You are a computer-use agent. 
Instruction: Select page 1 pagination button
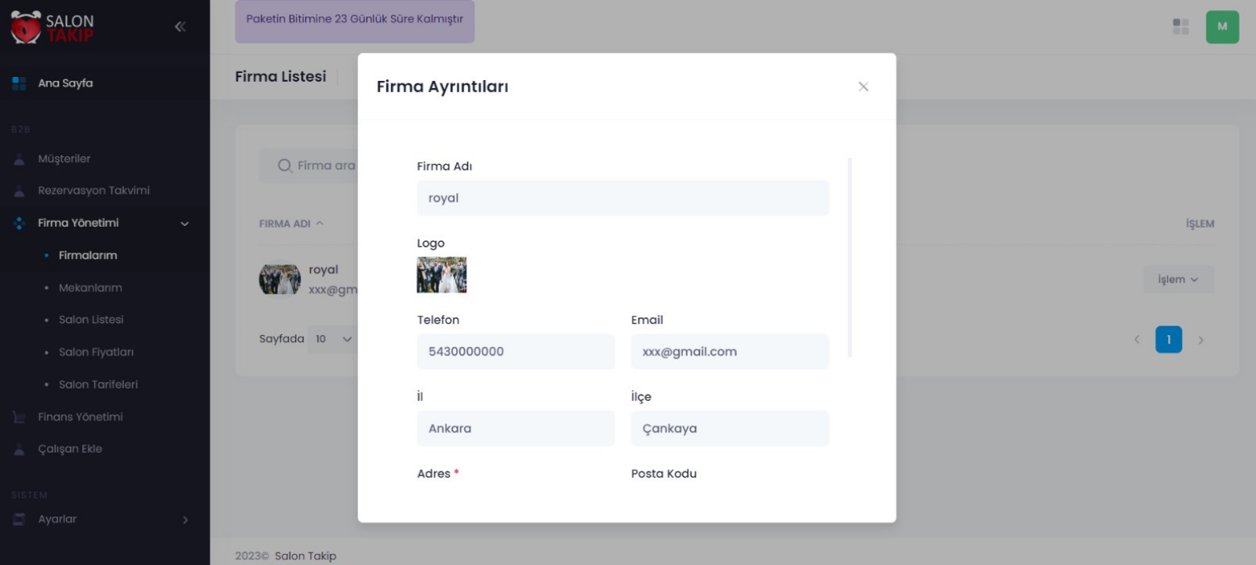(1168, 340)
